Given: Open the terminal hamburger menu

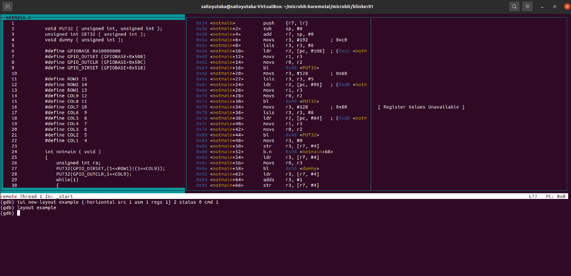Looking at the screenshot, I should pos(528,7).
